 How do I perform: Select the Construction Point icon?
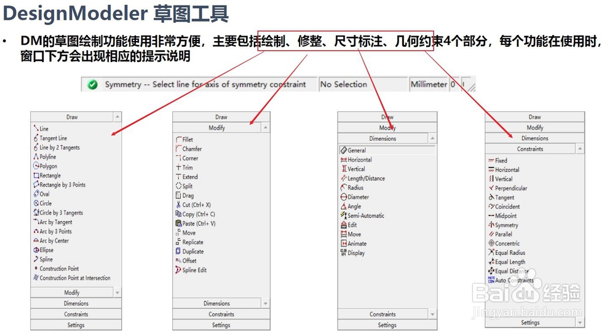pos(36,268)
